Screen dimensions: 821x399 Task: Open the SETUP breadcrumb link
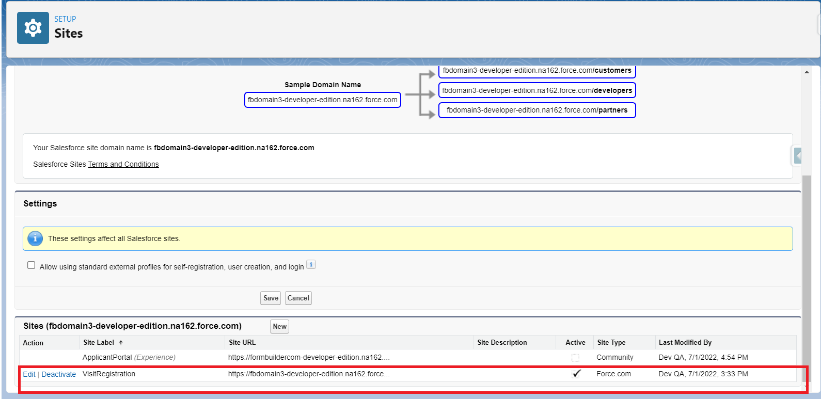coord(65,19)
